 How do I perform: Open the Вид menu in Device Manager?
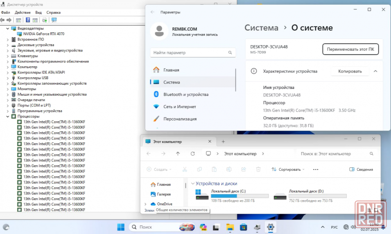pyautogui.click(x=38, y=12)
